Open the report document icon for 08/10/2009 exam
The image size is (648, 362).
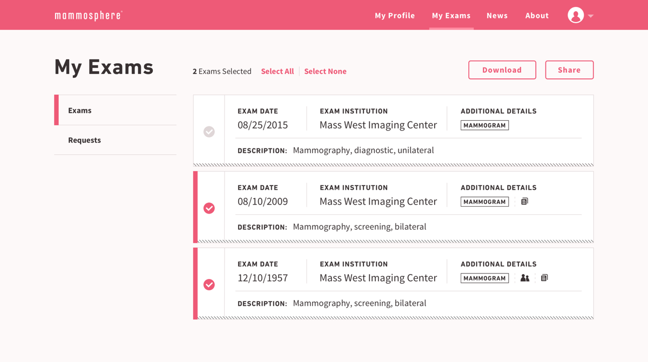[x=524, y=201]
